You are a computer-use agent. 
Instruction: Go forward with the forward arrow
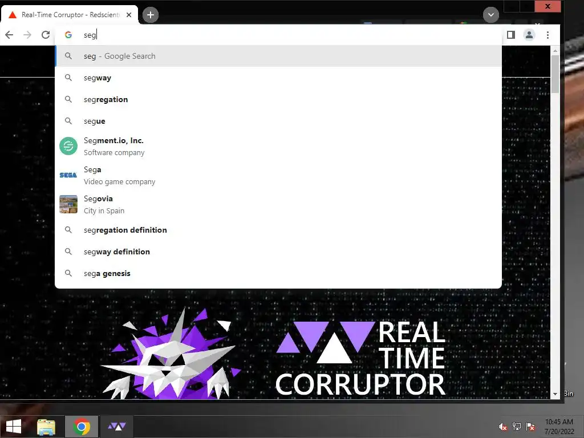tap(27, 35)
